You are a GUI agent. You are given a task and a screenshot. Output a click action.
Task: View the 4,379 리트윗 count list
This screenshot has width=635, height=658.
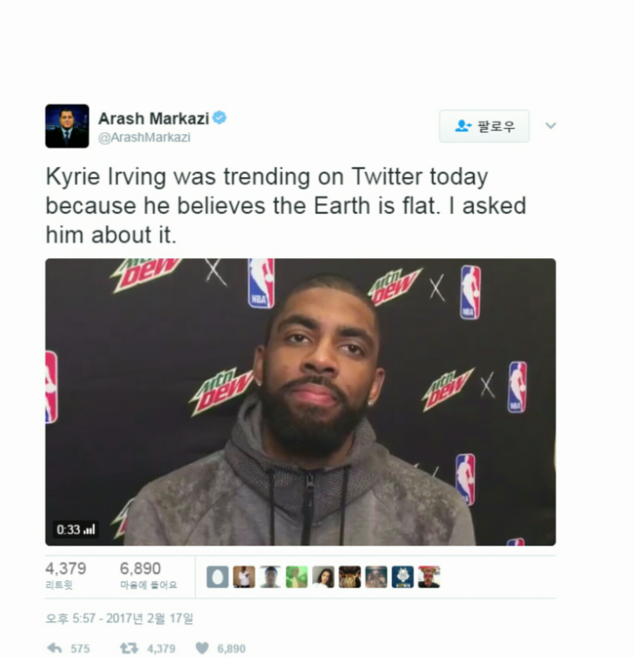tap(66, 576)
